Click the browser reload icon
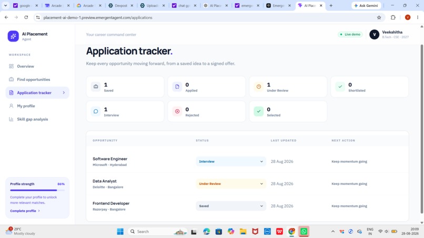Screen dimensions: 424x238 coord(26,17)
